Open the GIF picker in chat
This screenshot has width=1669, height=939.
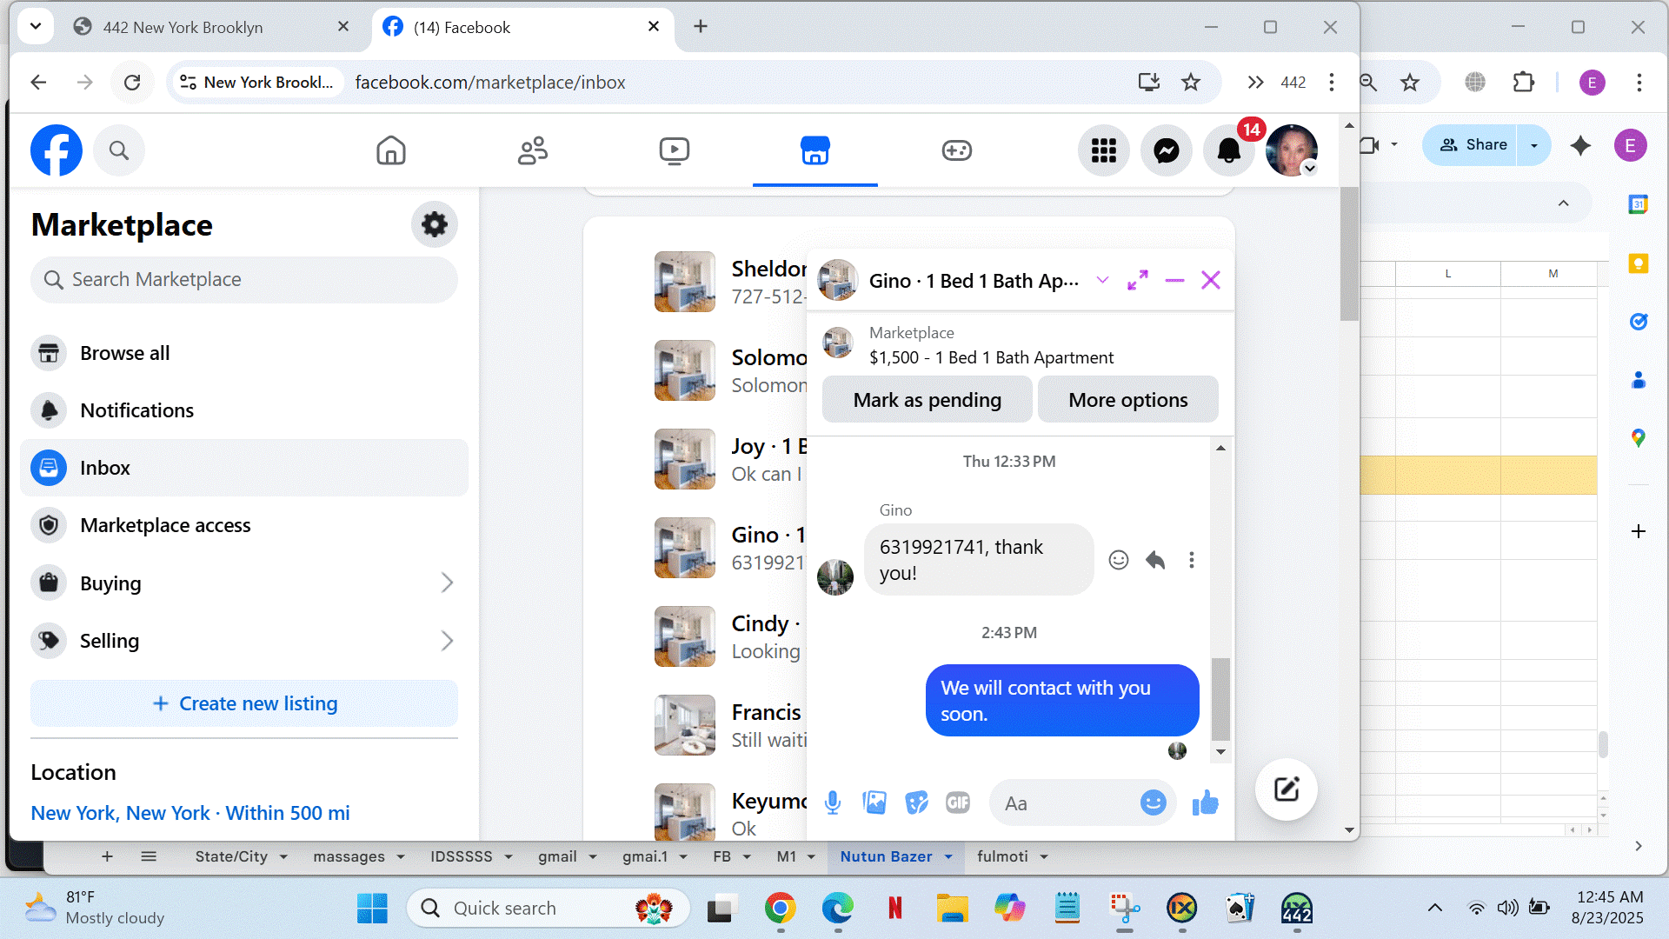957,802
